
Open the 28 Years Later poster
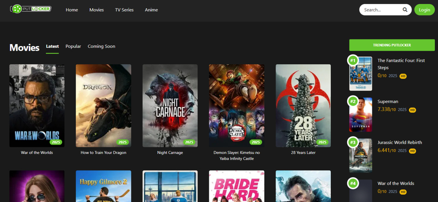pyautogui.click(x=303, y=106)
